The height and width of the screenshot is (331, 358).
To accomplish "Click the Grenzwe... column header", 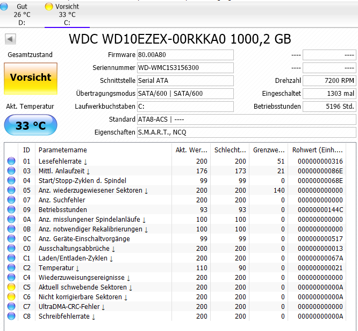I will tap(269, 150).
